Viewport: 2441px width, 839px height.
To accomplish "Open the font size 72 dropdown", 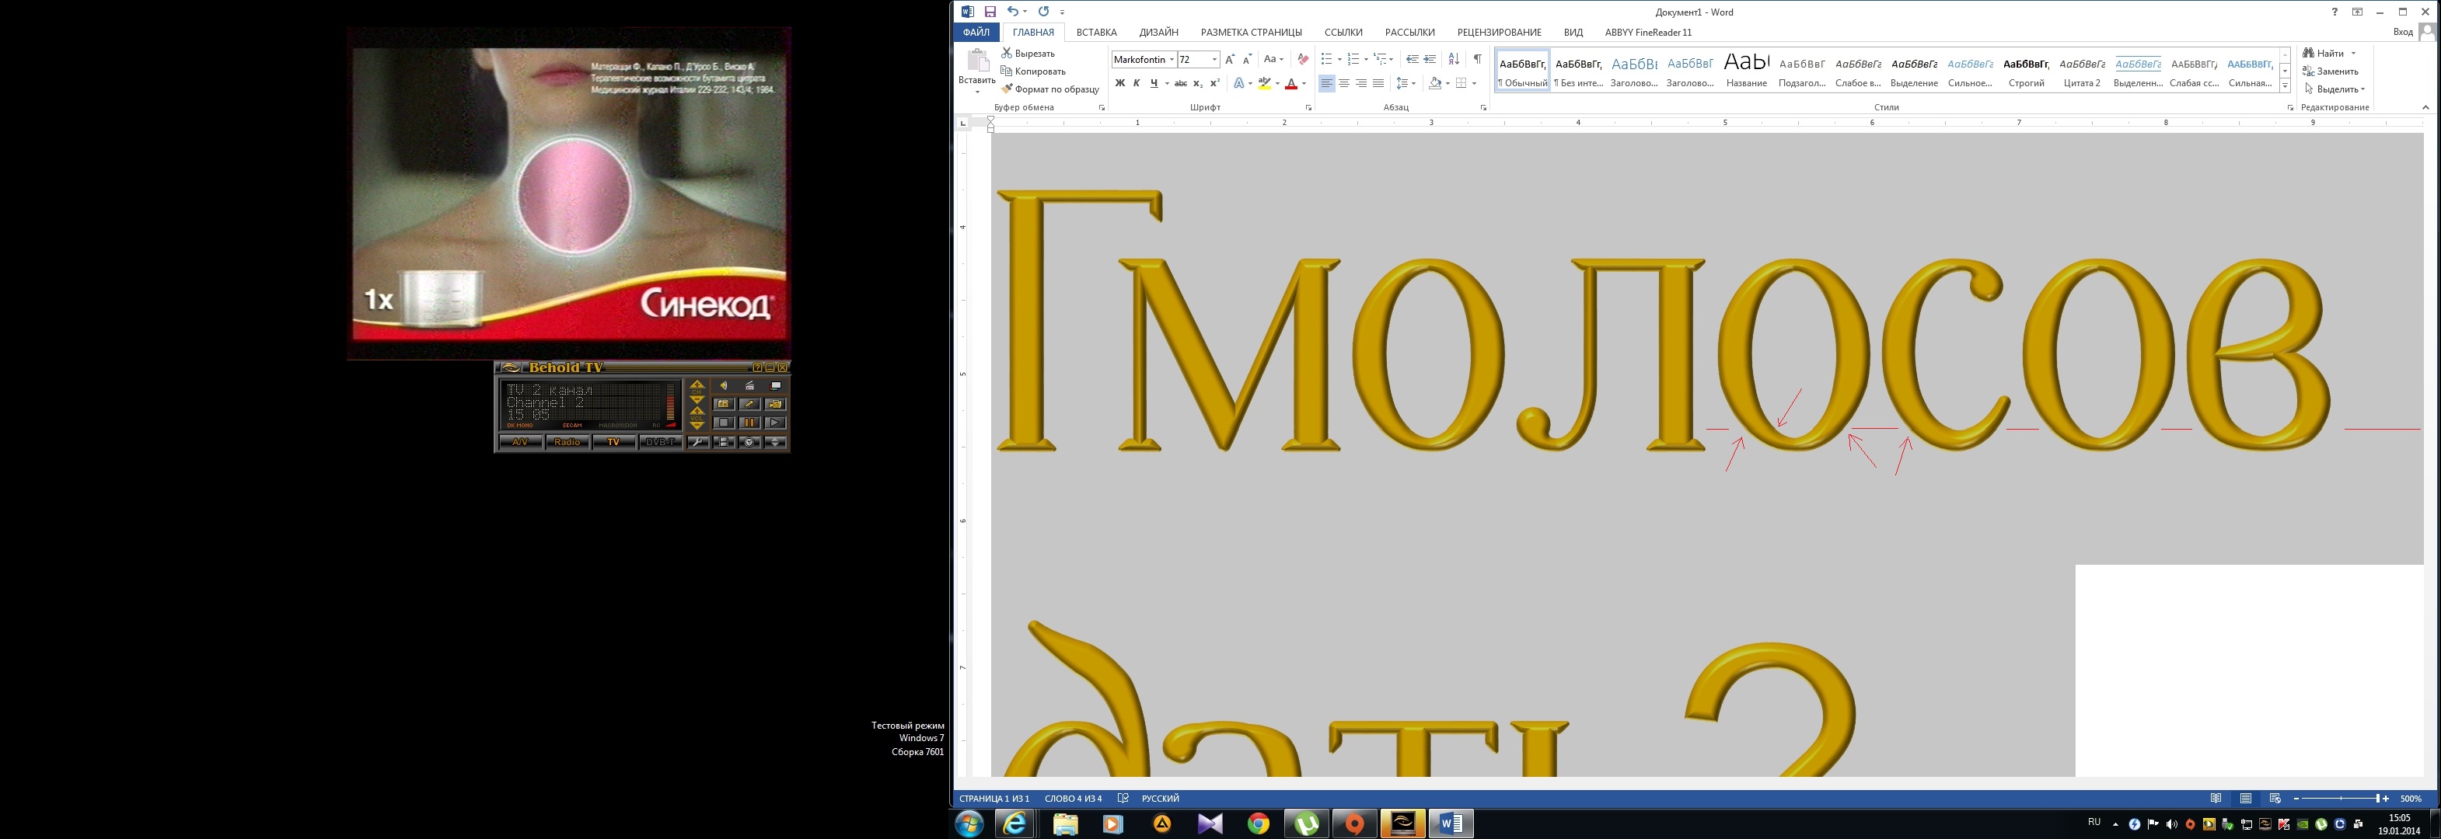I will pyautogui.click(x=1215, y=60).
